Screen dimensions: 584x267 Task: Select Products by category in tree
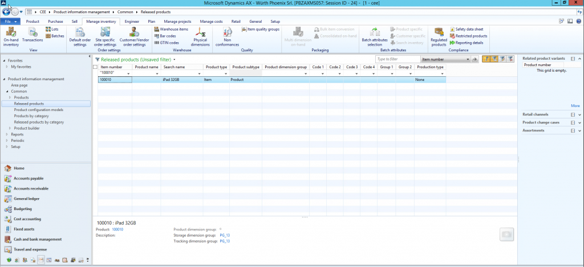tap(31, 116)
